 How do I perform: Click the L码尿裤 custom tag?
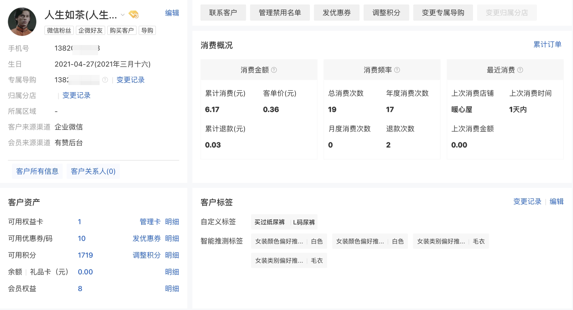[x=304, y=222]
